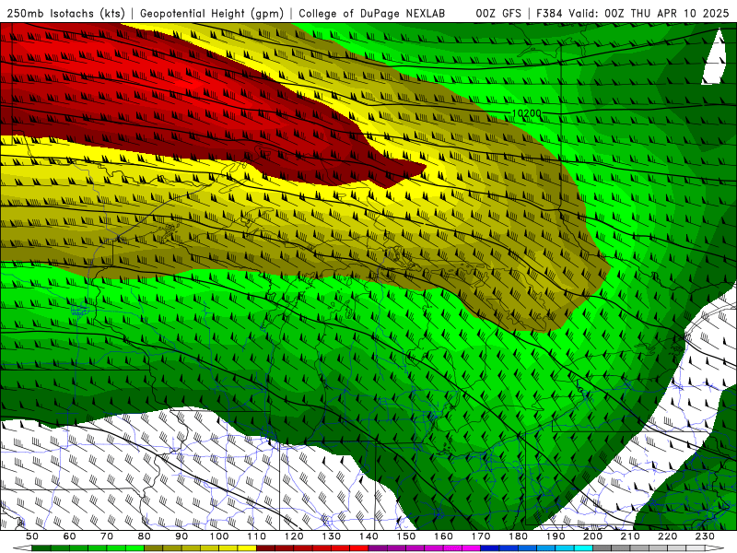The height and width of the screenshot is (553, 737).
Task: Click the '230' value on the color scale
Action: [x=706, y=536]
